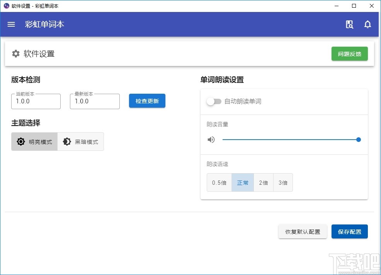Click the 保存配置 save configuration button
This screenshot has height=275, width=381.
349,231
